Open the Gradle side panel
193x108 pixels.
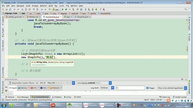[x=189, y=37]
